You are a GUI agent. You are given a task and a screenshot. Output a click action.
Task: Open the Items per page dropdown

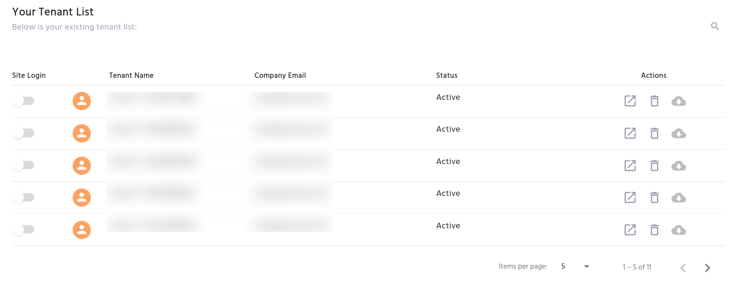[575, 267]
